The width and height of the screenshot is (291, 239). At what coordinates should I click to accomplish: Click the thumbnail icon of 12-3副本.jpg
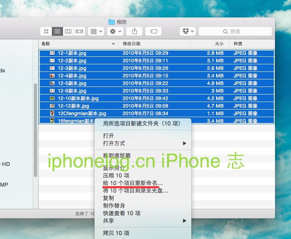(52, 68)
